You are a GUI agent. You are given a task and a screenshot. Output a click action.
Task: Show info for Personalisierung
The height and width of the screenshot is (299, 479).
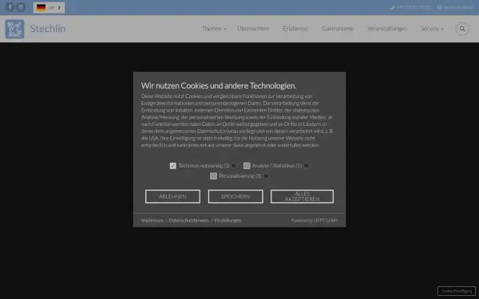tap(266, 176)
